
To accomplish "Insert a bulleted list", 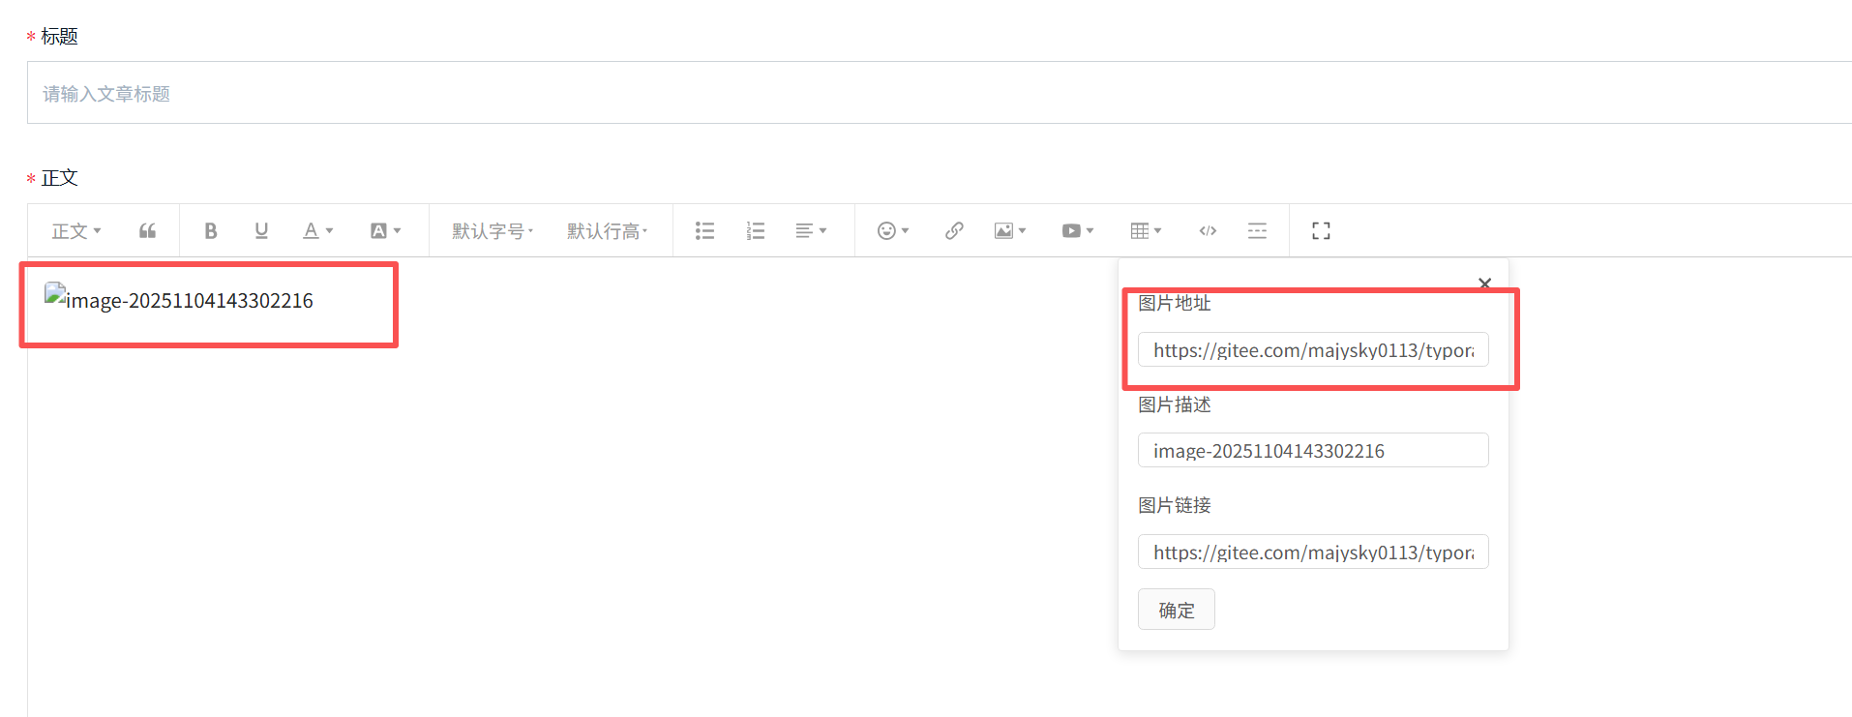I will coord(704,231).
